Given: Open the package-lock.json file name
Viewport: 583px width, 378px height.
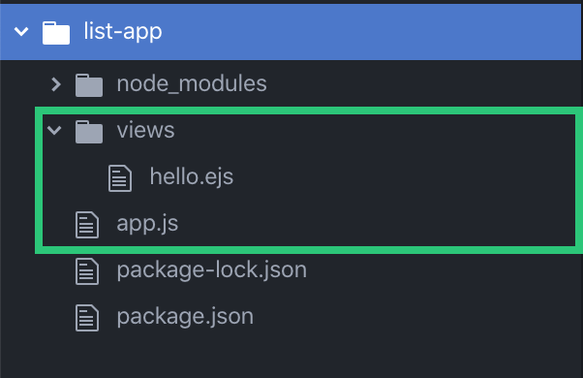Looking at the screenshot, I should pos(212,270).
